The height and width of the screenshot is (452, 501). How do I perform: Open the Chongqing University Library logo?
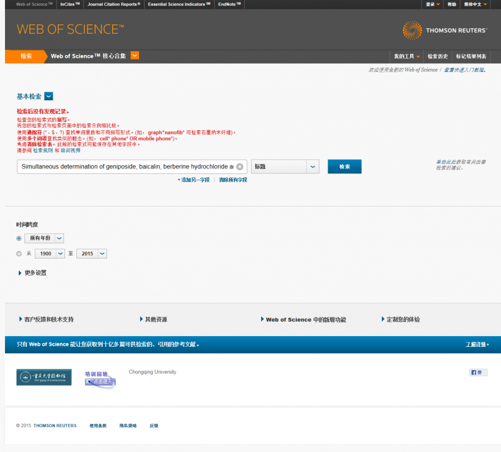point(44,378)
